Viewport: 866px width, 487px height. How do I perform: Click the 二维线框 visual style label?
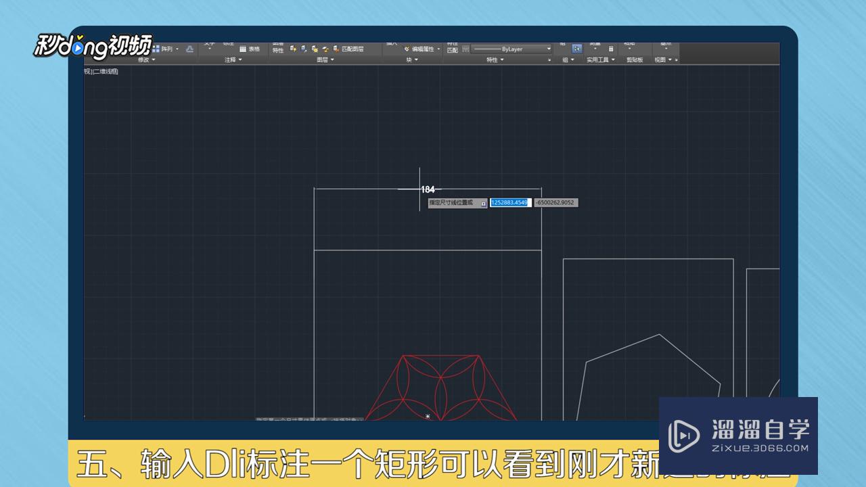pyautogui.click(x=106, y=71)
